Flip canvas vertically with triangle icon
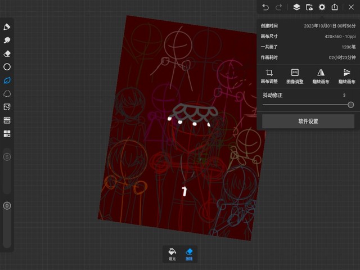 [346, 76]
